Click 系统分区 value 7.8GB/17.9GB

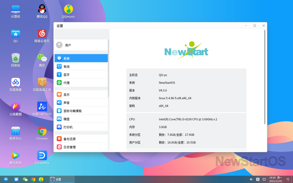177,135
